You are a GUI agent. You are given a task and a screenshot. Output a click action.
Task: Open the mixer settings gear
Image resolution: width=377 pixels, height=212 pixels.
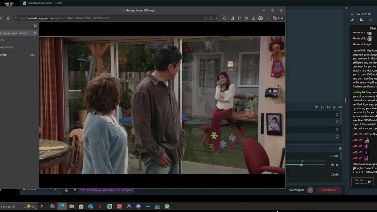coord(340,149)
